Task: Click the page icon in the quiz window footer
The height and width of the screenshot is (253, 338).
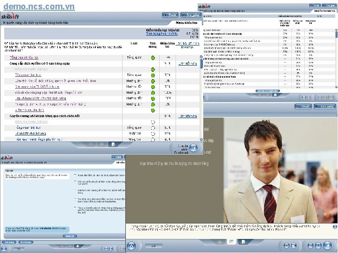Action: 78,246
